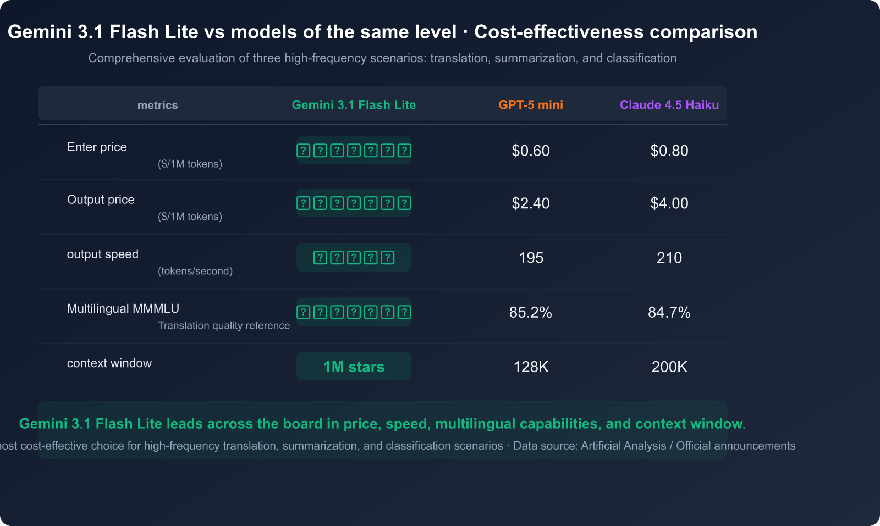This screenshot has height=526, width=880.
Task: Select the Claude Haiku 84.7% MMMLU score
Action: click(669, 312)
